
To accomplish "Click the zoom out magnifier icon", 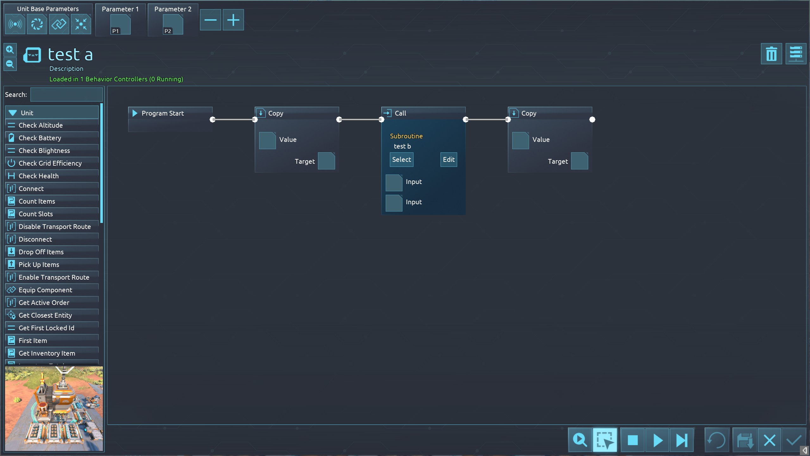I will 10,64.
